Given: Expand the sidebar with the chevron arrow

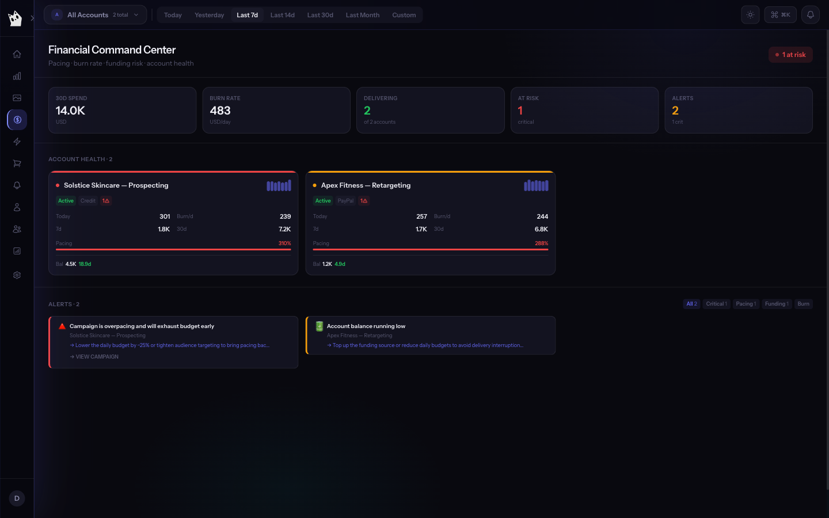Looking at the screenshot, I should (32, 18).
